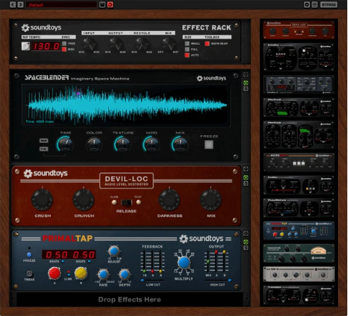Screen dimensions: 348x316
Task: Click the SpaceBlender TEXTURE knob
Action: click(122, 144)
